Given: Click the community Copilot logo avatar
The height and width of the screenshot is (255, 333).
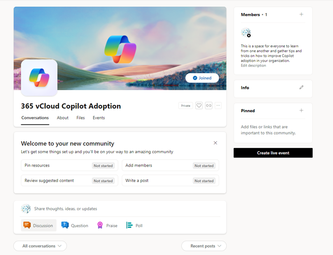Looking at the screenshot, I should click(39, 78).
